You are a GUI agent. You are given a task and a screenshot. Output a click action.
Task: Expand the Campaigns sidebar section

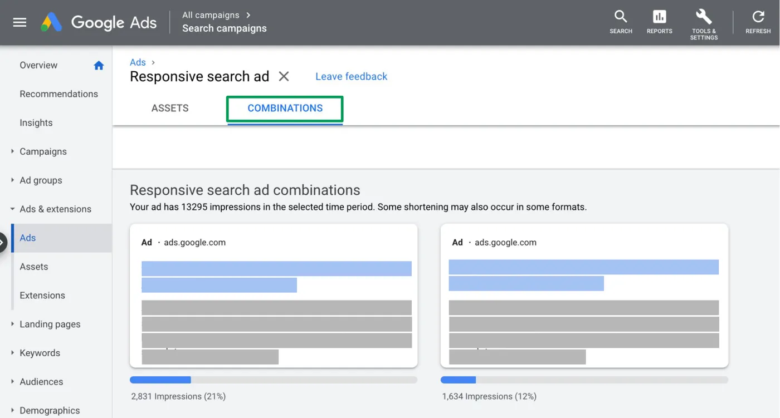[12, 151]
